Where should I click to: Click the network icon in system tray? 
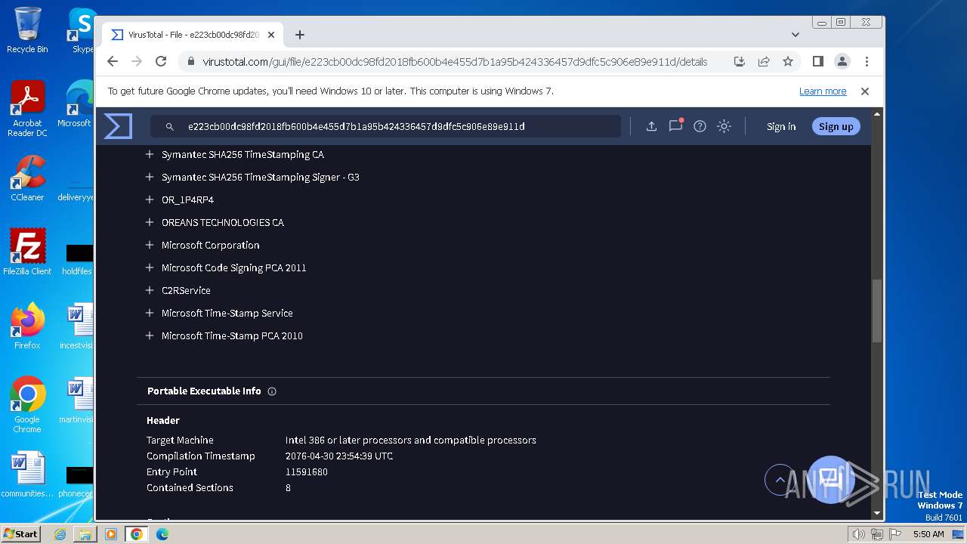tap(876, 534)
